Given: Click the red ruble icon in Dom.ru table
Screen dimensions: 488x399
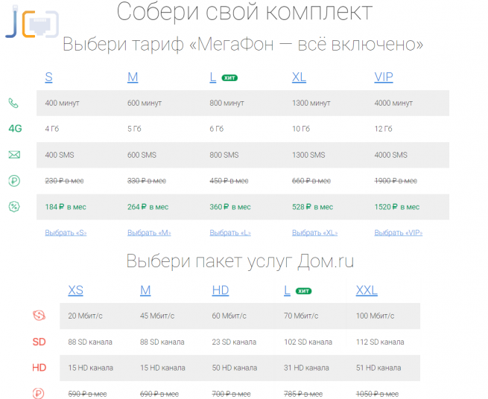Looking at the screenshot, I should [39, 393].
